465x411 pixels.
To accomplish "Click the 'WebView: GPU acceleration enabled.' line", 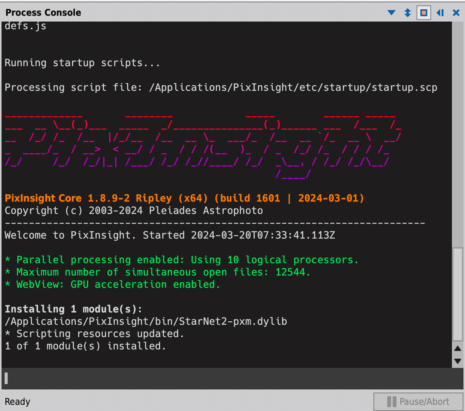I will [112, 285].
